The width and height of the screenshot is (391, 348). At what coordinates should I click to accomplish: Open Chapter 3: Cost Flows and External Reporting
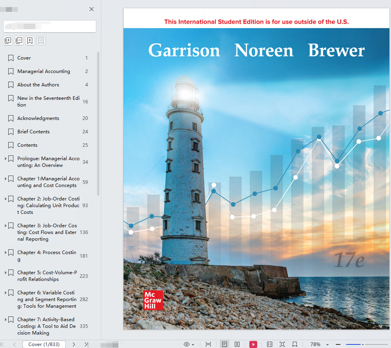[47, 232]
